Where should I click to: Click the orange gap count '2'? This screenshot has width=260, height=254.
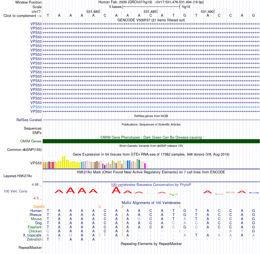pos(100,207)
